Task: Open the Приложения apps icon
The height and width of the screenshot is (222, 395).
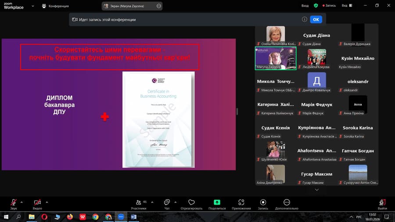Action: [x=241, y=202]
